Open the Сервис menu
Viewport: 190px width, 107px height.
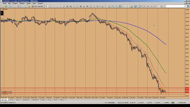28,3
